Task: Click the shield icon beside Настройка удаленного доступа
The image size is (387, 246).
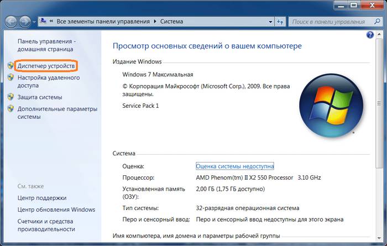Action: coord(11,78)
